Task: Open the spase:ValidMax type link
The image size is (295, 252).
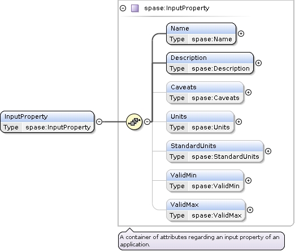Action: point(216,215)
